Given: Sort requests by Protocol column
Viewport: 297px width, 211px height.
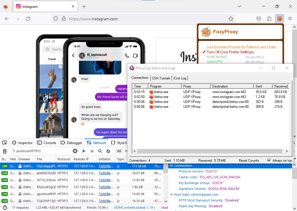Looking at the screenshot, I should pos(64,159).
